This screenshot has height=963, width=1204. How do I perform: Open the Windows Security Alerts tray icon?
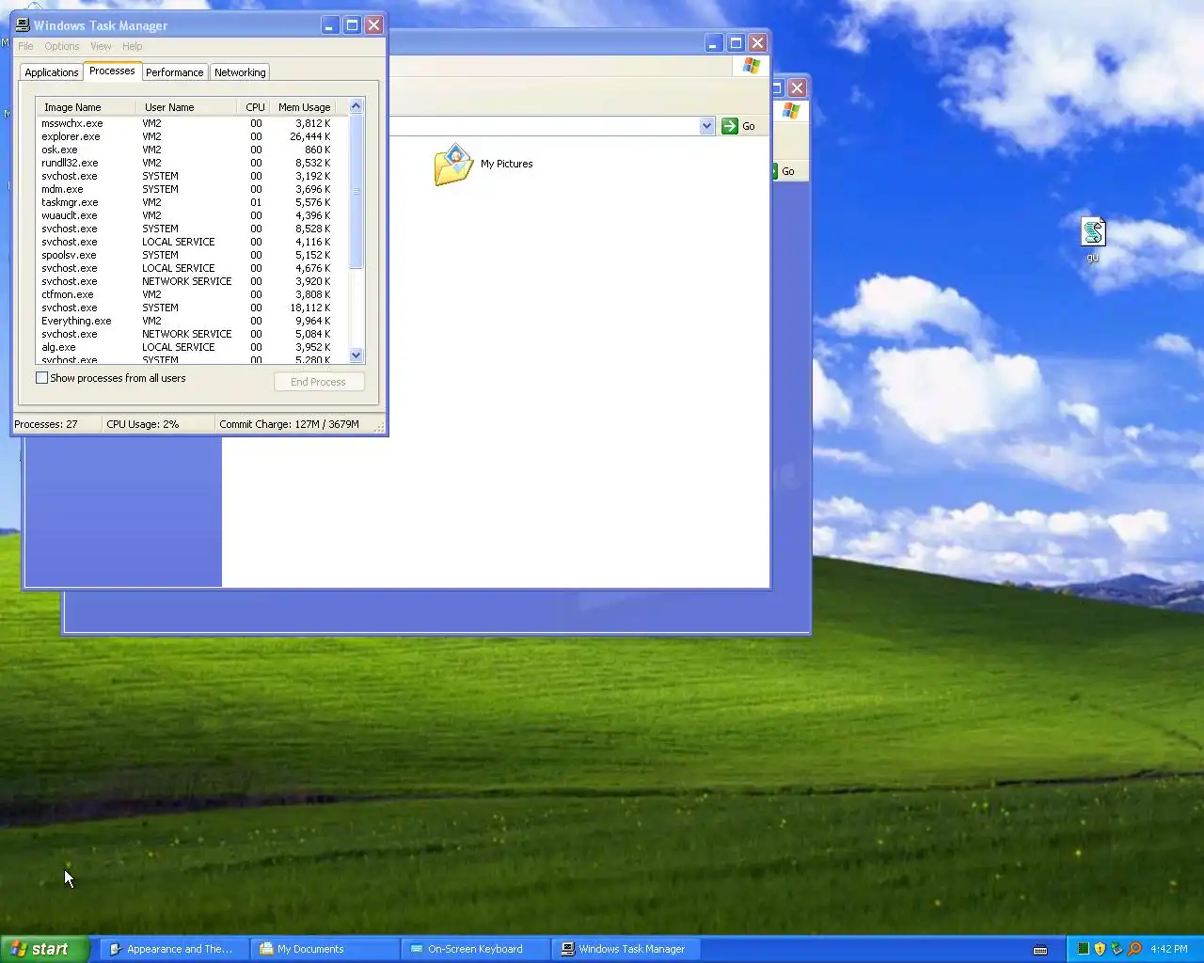tap(1100, 949)
